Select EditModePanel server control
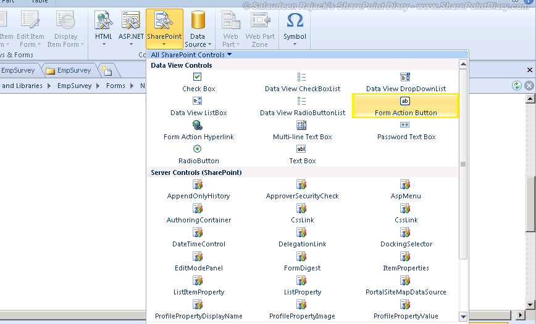The width and height of the screenshot is (536, 324). point(199,262)
